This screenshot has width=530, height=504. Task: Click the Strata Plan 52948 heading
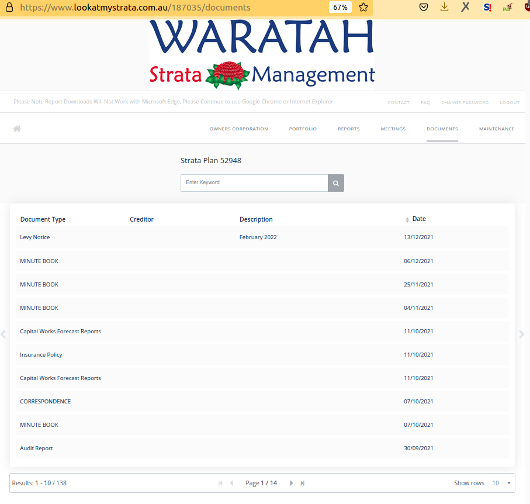[x=211, y=160]
